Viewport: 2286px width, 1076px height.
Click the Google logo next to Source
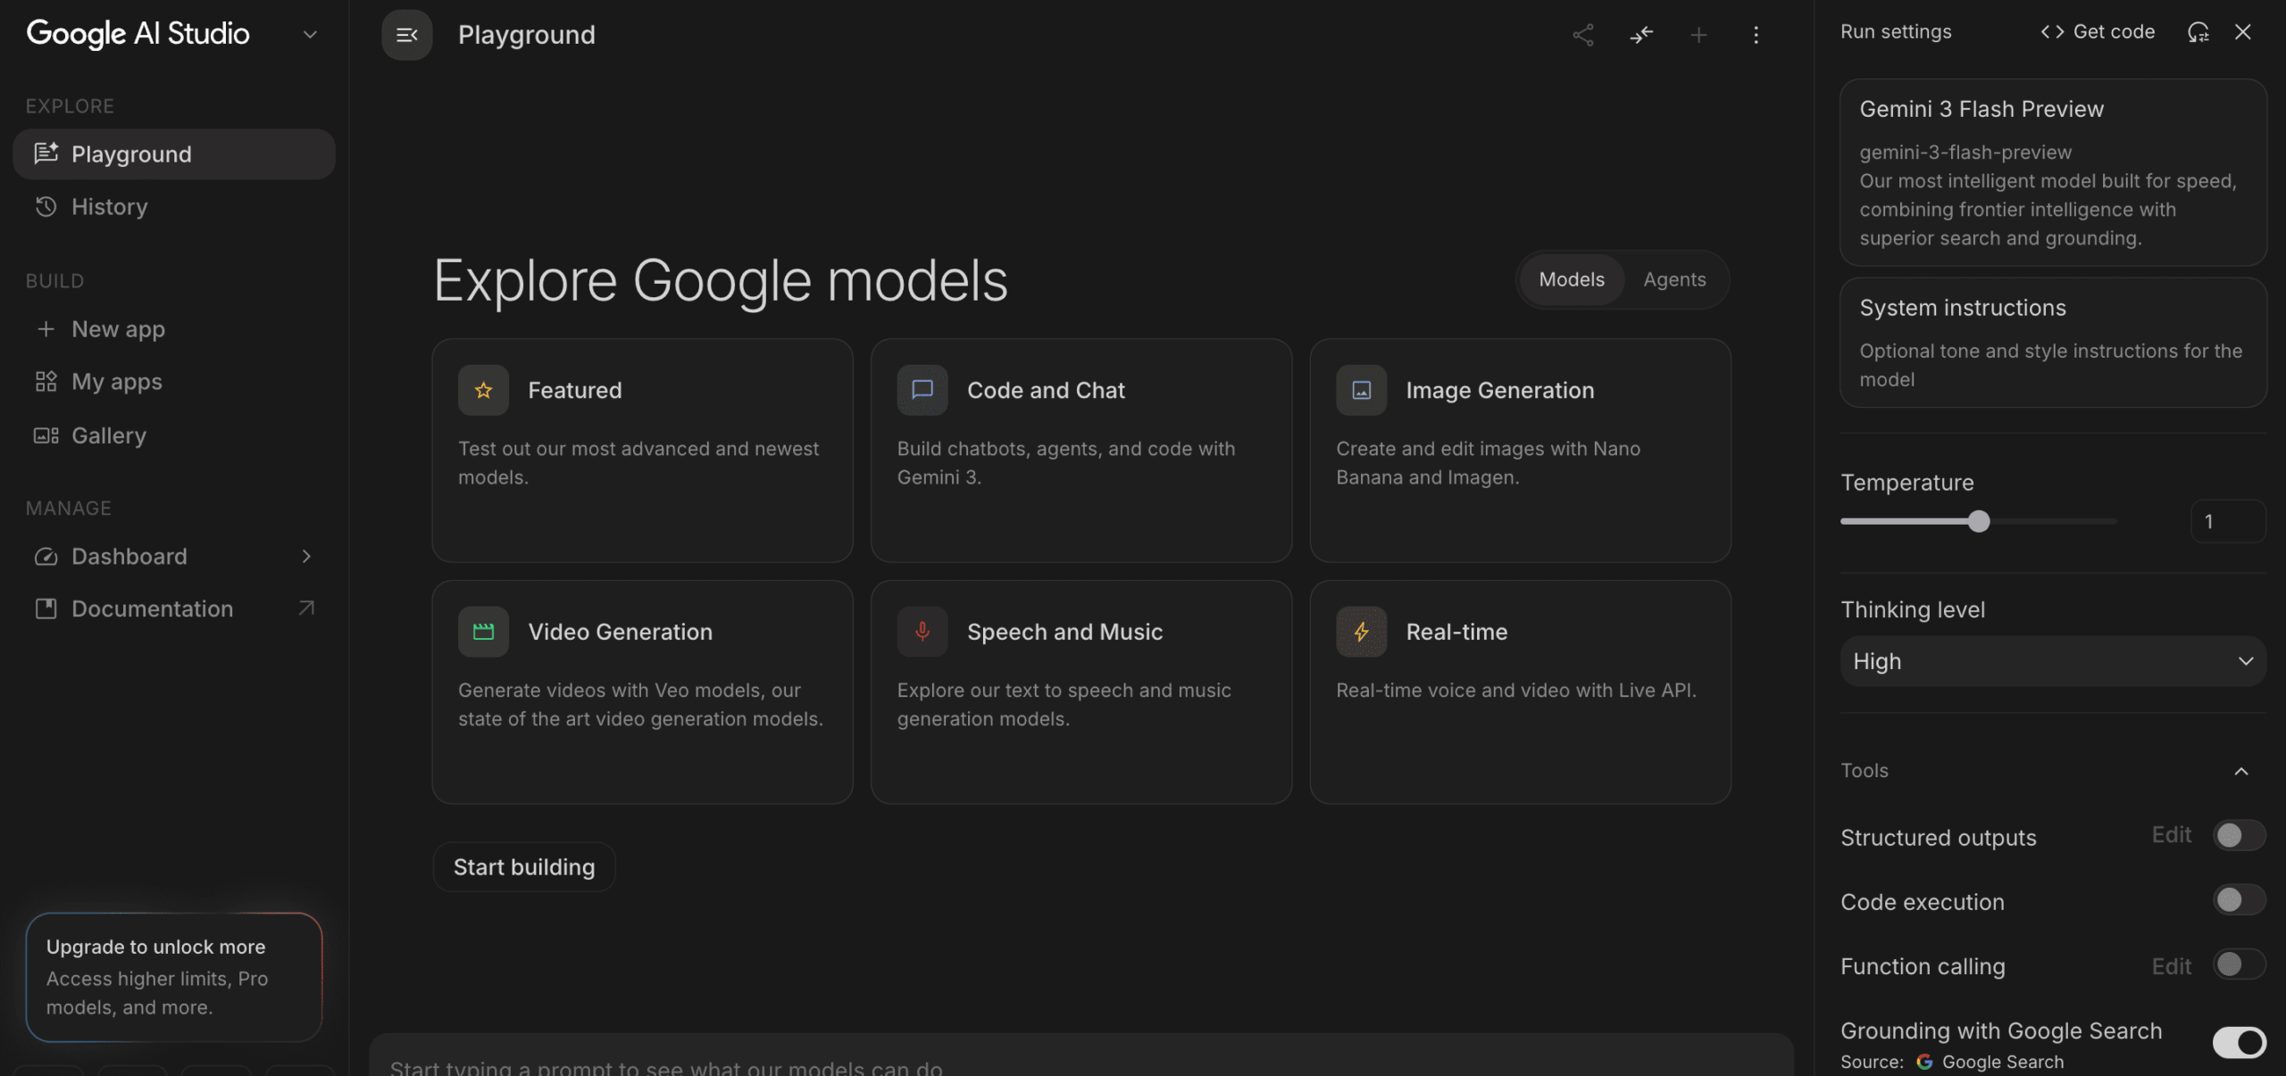(x=1924, y=1062)
